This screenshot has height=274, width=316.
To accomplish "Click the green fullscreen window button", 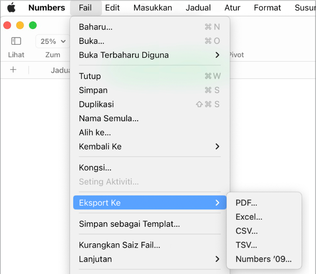I will pyautogui.click(x=33, y=25).
